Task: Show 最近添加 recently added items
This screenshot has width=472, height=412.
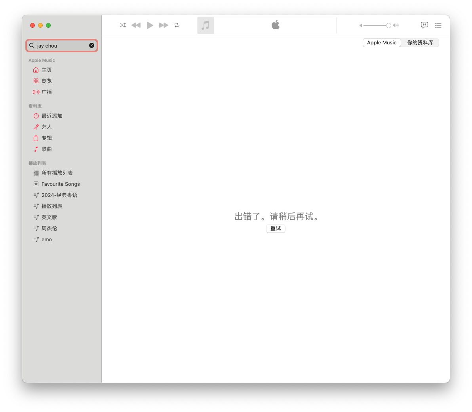Action: click(52, 116)
